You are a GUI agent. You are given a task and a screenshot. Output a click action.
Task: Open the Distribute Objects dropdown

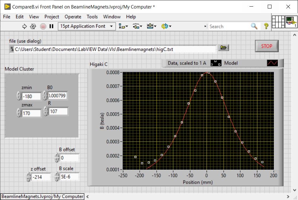(x=137, y=26)
